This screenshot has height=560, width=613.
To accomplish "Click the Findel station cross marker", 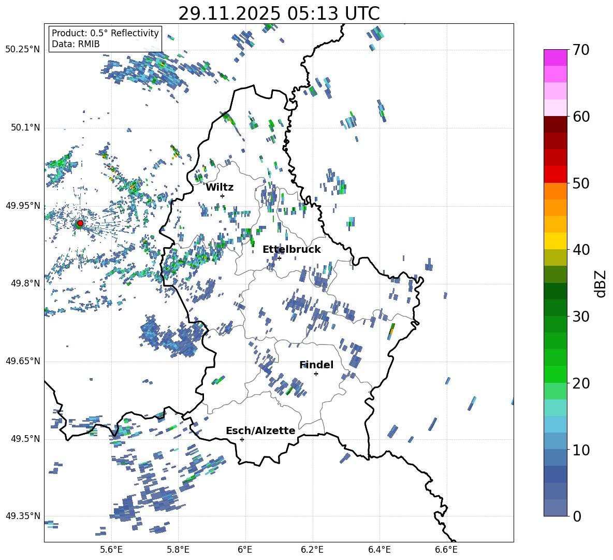I will click(316, 374).
